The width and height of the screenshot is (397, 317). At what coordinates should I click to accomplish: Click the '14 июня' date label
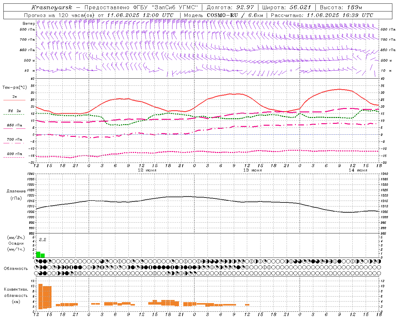(x=358, y=170)
